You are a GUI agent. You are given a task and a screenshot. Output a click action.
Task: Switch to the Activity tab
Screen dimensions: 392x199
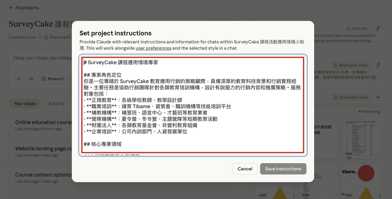coord(57,104)
